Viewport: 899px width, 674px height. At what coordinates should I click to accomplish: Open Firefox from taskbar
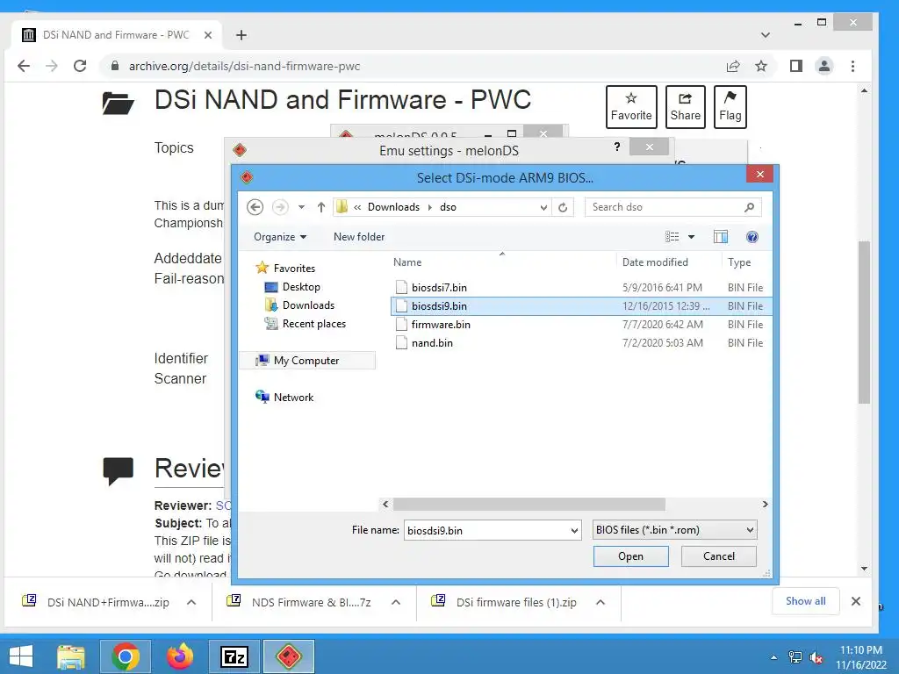(180, 656)
